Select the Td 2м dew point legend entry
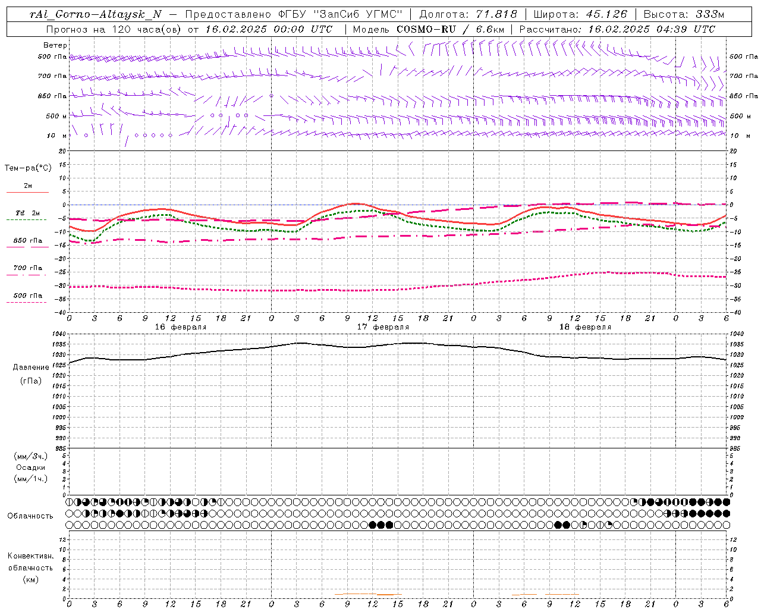Viewport: 761px width, 609px height. tap(28, 213)
